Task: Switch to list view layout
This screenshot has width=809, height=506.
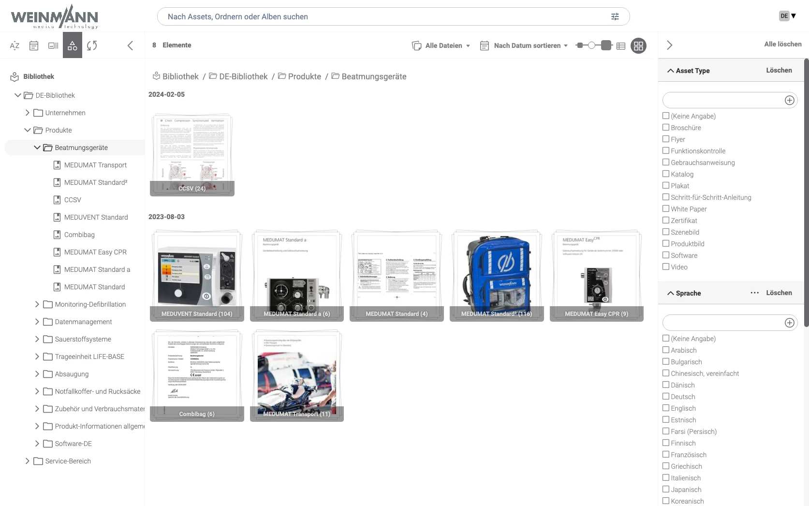Action: [x=621, y=46]
